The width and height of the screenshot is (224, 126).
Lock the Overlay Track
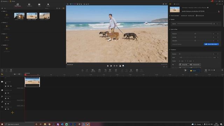(6, 93)
